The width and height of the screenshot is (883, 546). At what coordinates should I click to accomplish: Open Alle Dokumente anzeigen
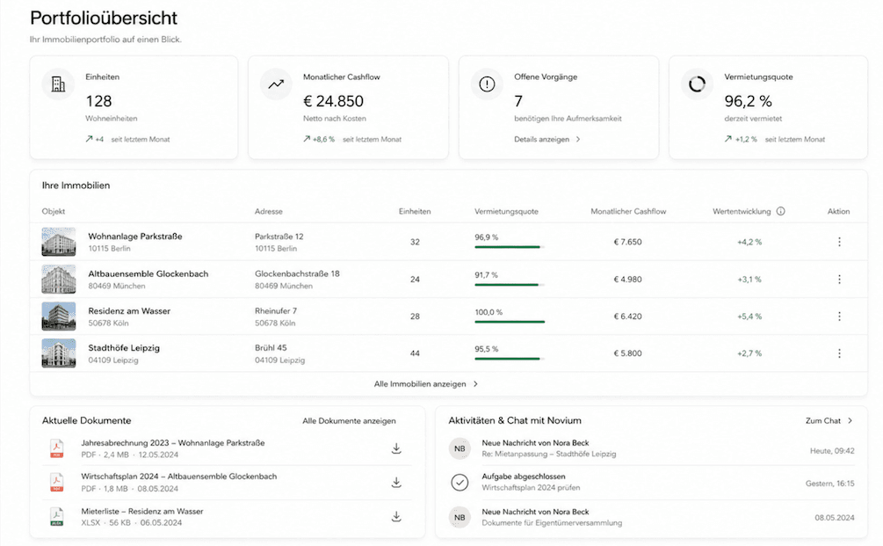[x=349, y=421]
